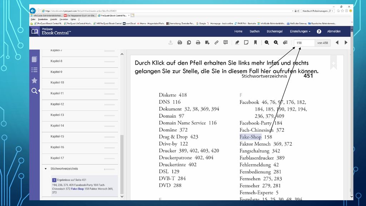This screenshot has height=206, width=366.
Task: Click browser back arrow button
Action: (x=33, y=11)
